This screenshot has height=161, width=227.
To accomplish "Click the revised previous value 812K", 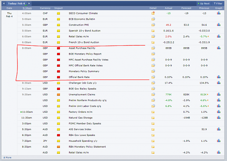I will pyautogui.click(x=203, y=94).
